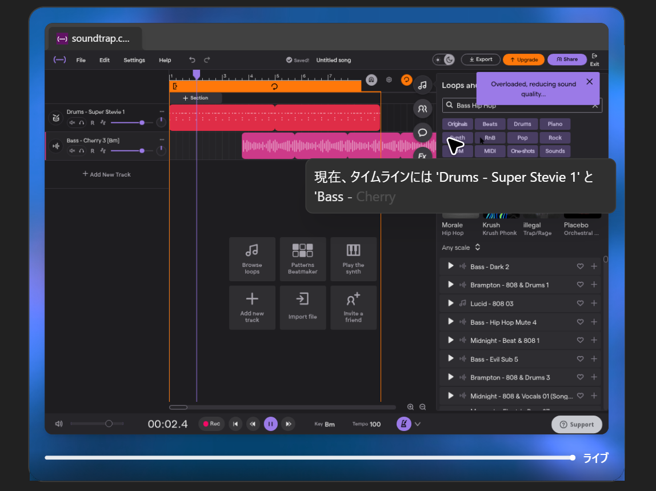Click the Drums track pan knob
Screen dimensions: 656x491
[161, 122]
